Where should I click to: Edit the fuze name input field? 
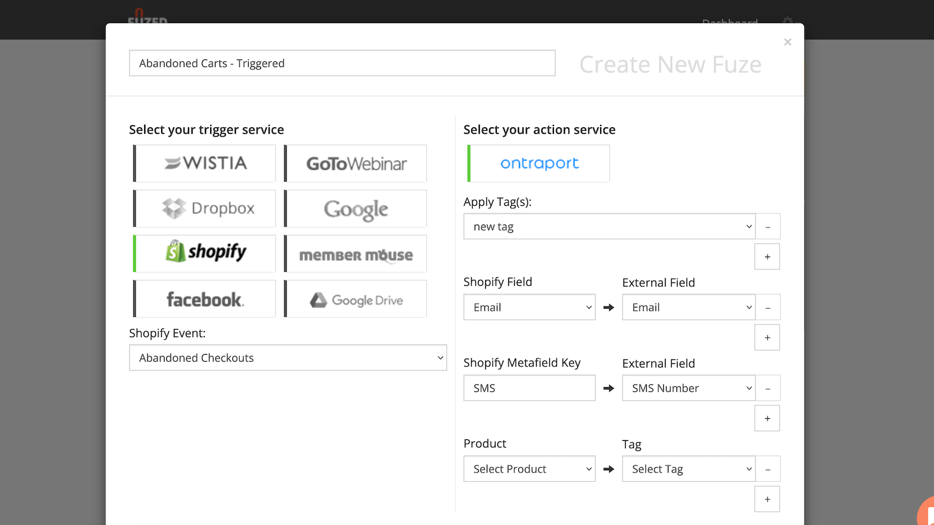click(342, 63)
